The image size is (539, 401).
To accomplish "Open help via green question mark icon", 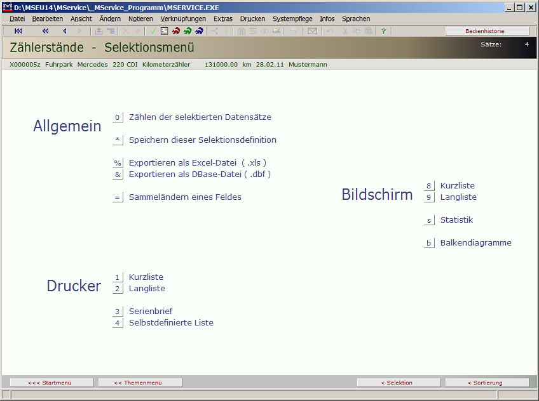I will tap(383, 30).
